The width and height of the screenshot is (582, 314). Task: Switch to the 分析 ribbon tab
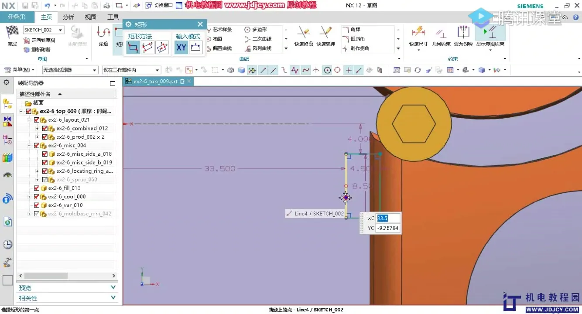pyautogui.click(x=68, y=17)
